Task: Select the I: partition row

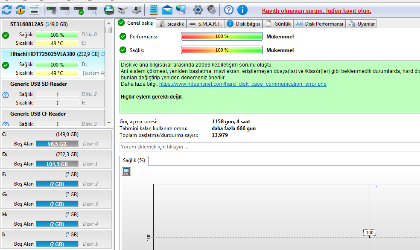Action: pos(56,239)
